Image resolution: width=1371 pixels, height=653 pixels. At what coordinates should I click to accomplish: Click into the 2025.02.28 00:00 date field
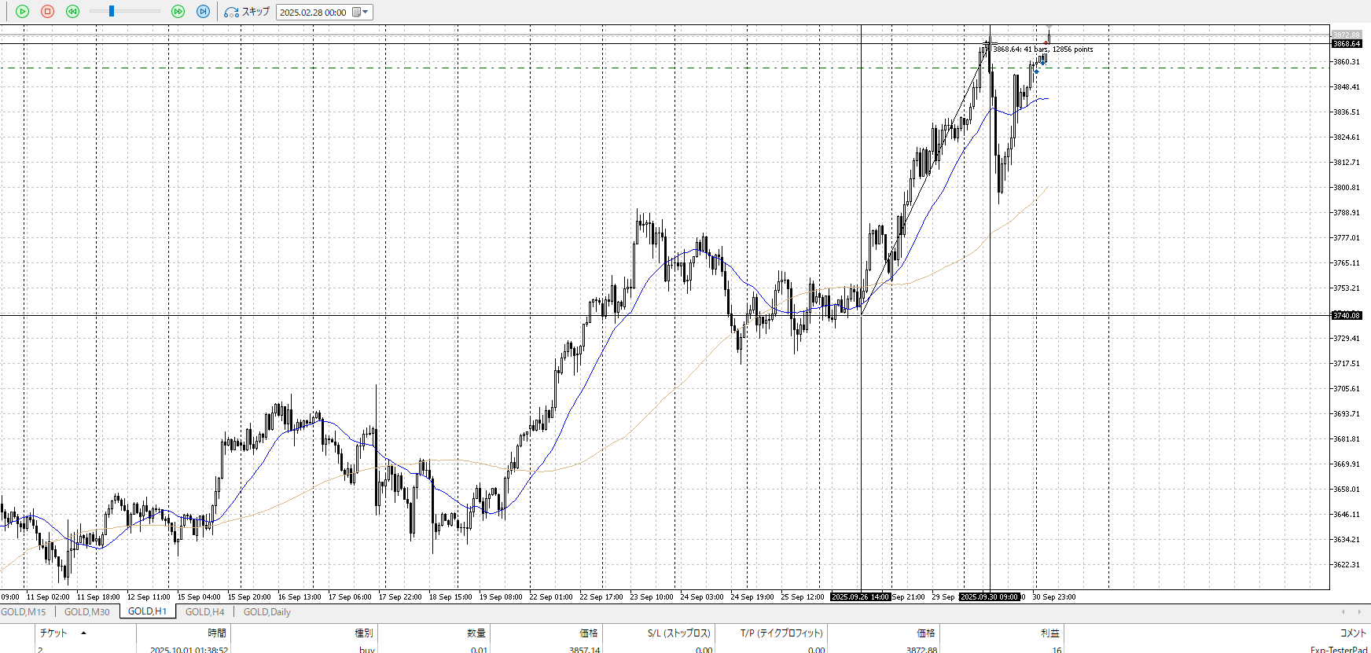coord(313,13)
